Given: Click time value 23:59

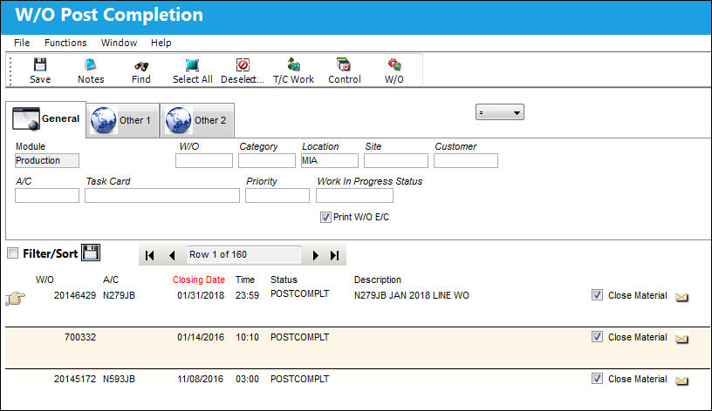Looking at the screenshot, I should (x=247, y=295).
